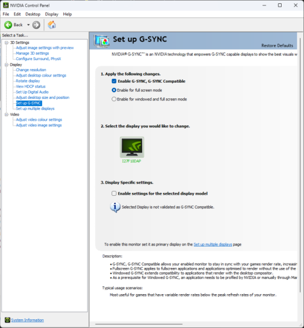
Task: Open the Desktop menu
Action: (33, 14)
